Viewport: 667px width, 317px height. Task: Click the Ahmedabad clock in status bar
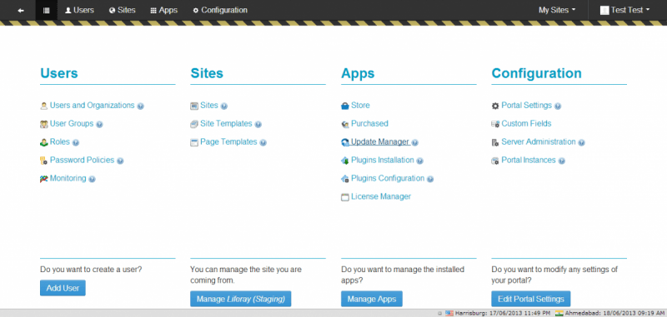(x=610, y=313)
